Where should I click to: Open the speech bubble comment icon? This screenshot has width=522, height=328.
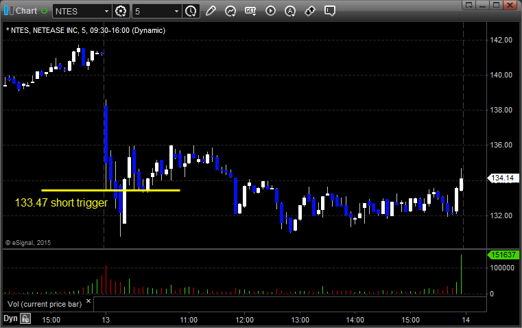pyautogui.click(x=330, y=11)
